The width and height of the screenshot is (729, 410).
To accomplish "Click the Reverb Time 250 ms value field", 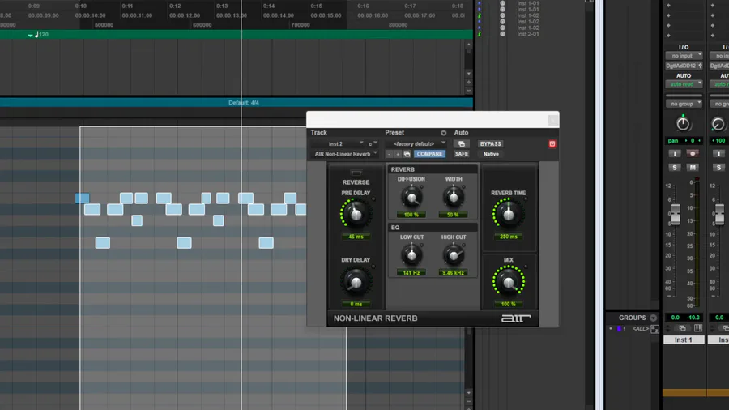I will (508, 237).
